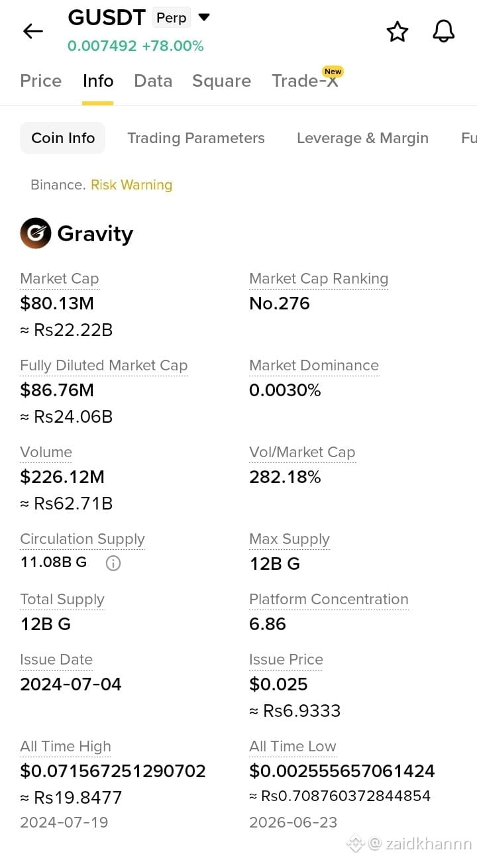Select the Coin Info section chip
The height and width of the screenshot is (860, 477).
pyautogui.click(x=63, y=138)
